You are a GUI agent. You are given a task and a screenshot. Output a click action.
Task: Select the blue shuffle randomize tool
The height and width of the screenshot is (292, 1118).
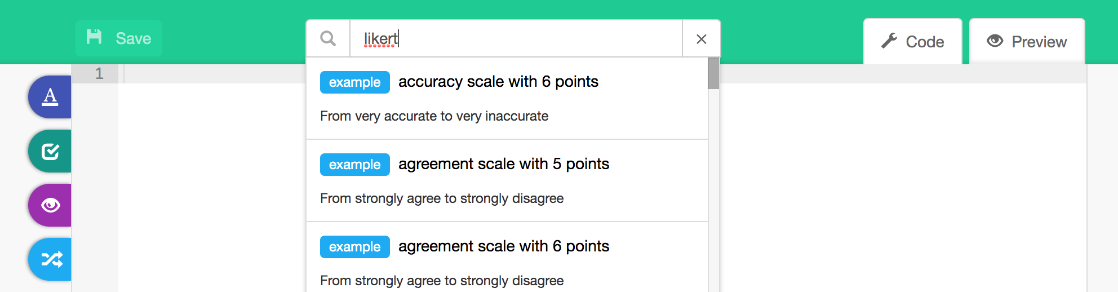[50, 259]
